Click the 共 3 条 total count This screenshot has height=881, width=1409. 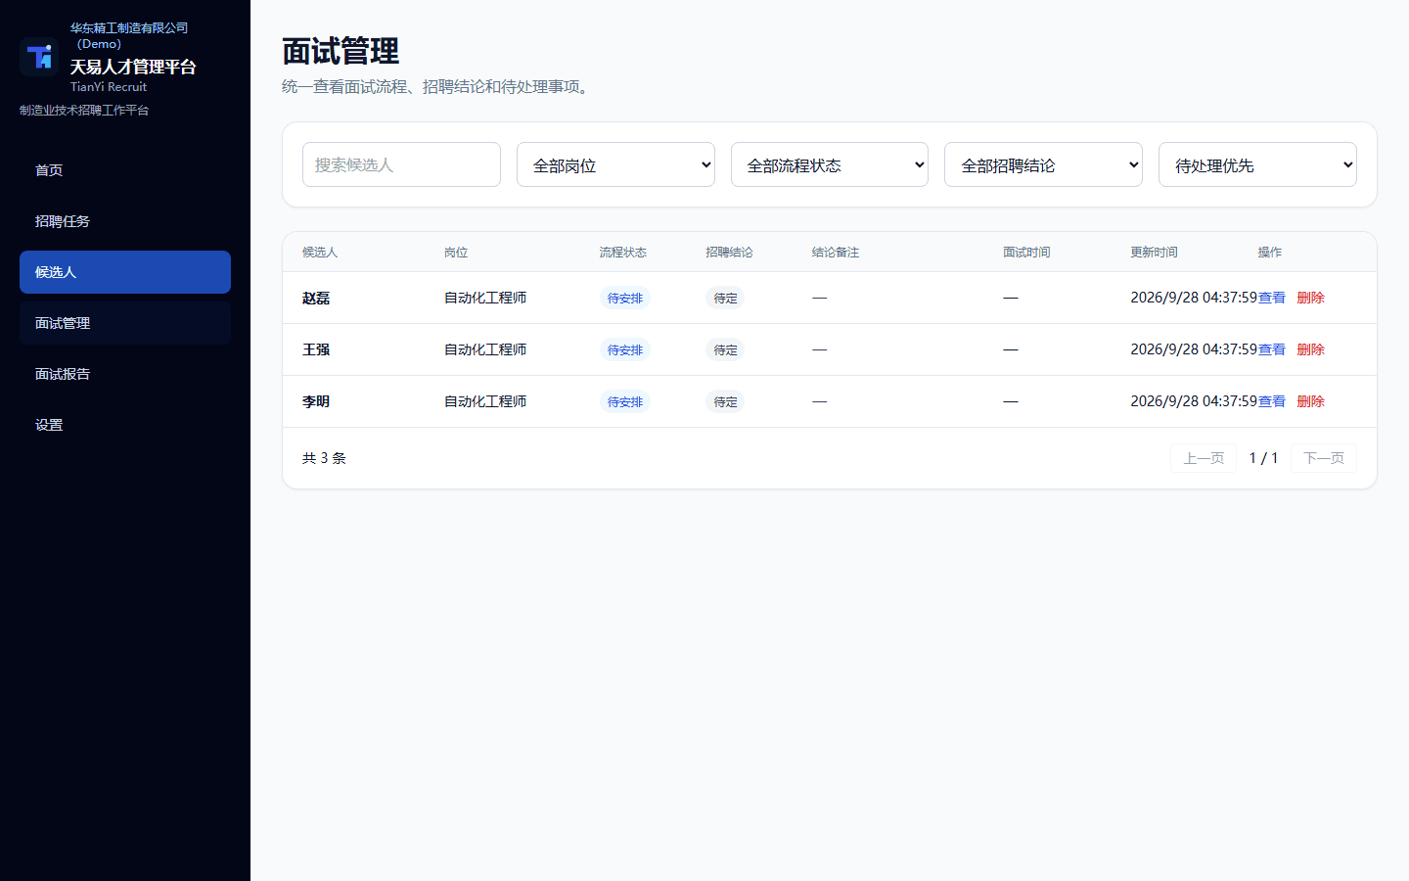(324, 458)
